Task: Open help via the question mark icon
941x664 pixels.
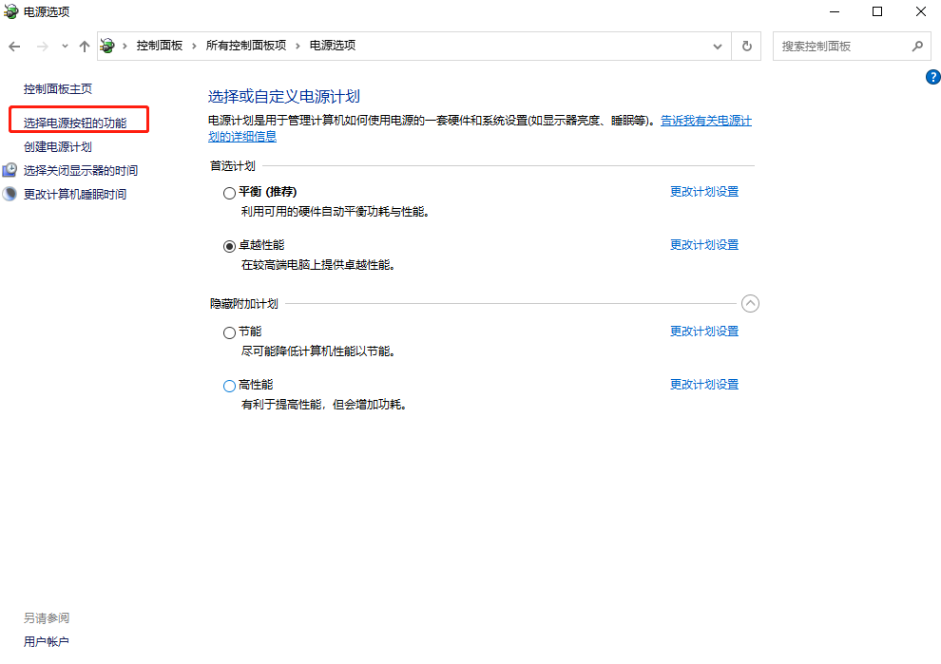Action: point(932,78)
